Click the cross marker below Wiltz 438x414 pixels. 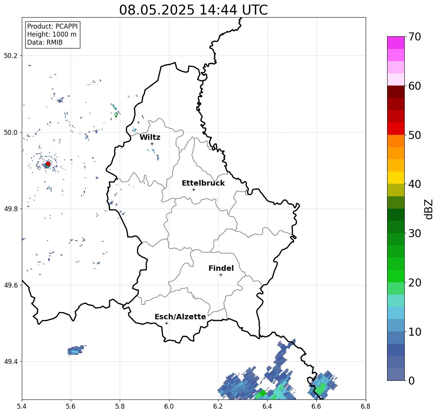152,144
